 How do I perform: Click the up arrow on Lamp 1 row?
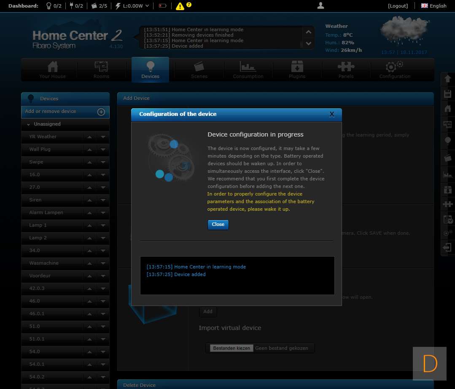point(89,225)
